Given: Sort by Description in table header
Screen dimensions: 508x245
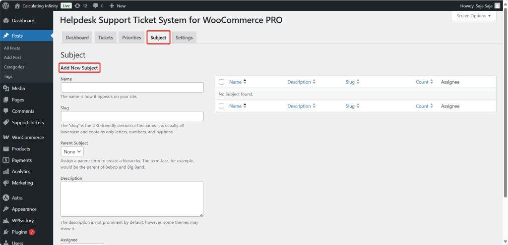Looking at the screenshot, I should pos(301,82).
